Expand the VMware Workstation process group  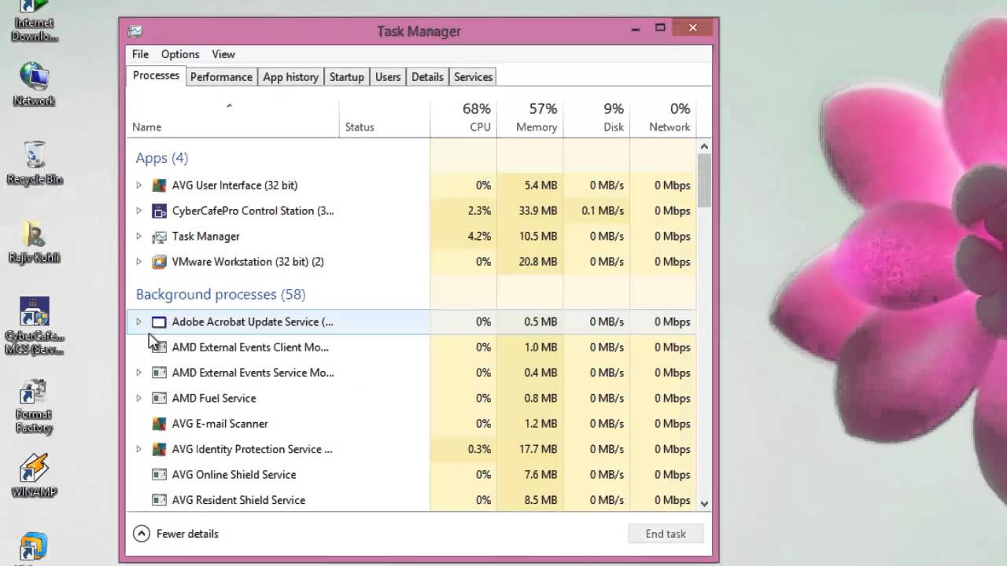[x=138, y=262]
